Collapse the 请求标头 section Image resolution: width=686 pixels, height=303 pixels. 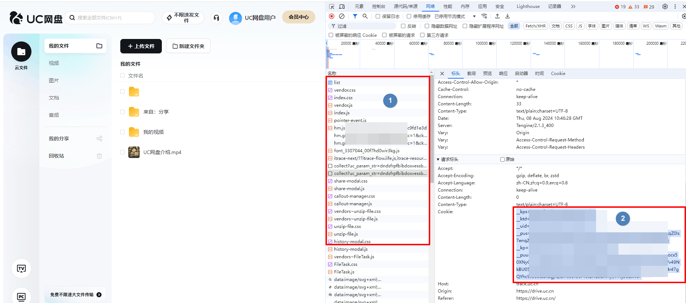coord(438,159)
